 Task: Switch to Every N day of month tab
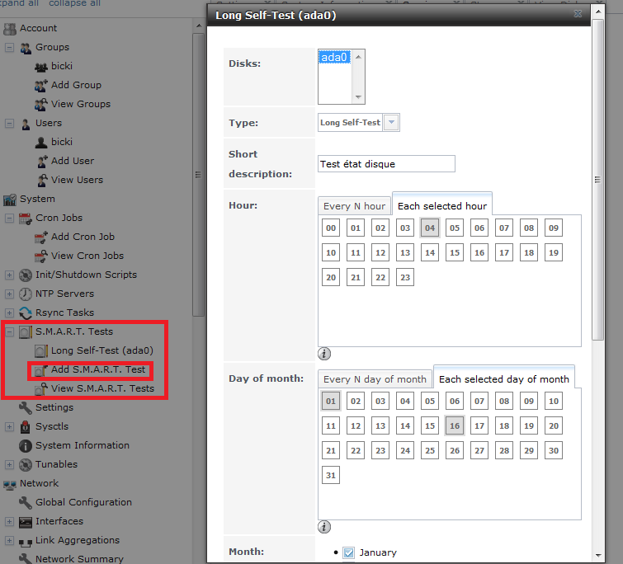375,379
